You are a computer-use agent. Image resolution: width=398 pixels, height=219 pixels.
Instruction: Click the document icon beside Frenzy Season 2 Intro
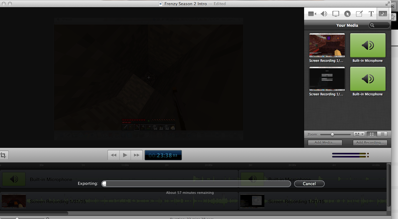(161, 4)
